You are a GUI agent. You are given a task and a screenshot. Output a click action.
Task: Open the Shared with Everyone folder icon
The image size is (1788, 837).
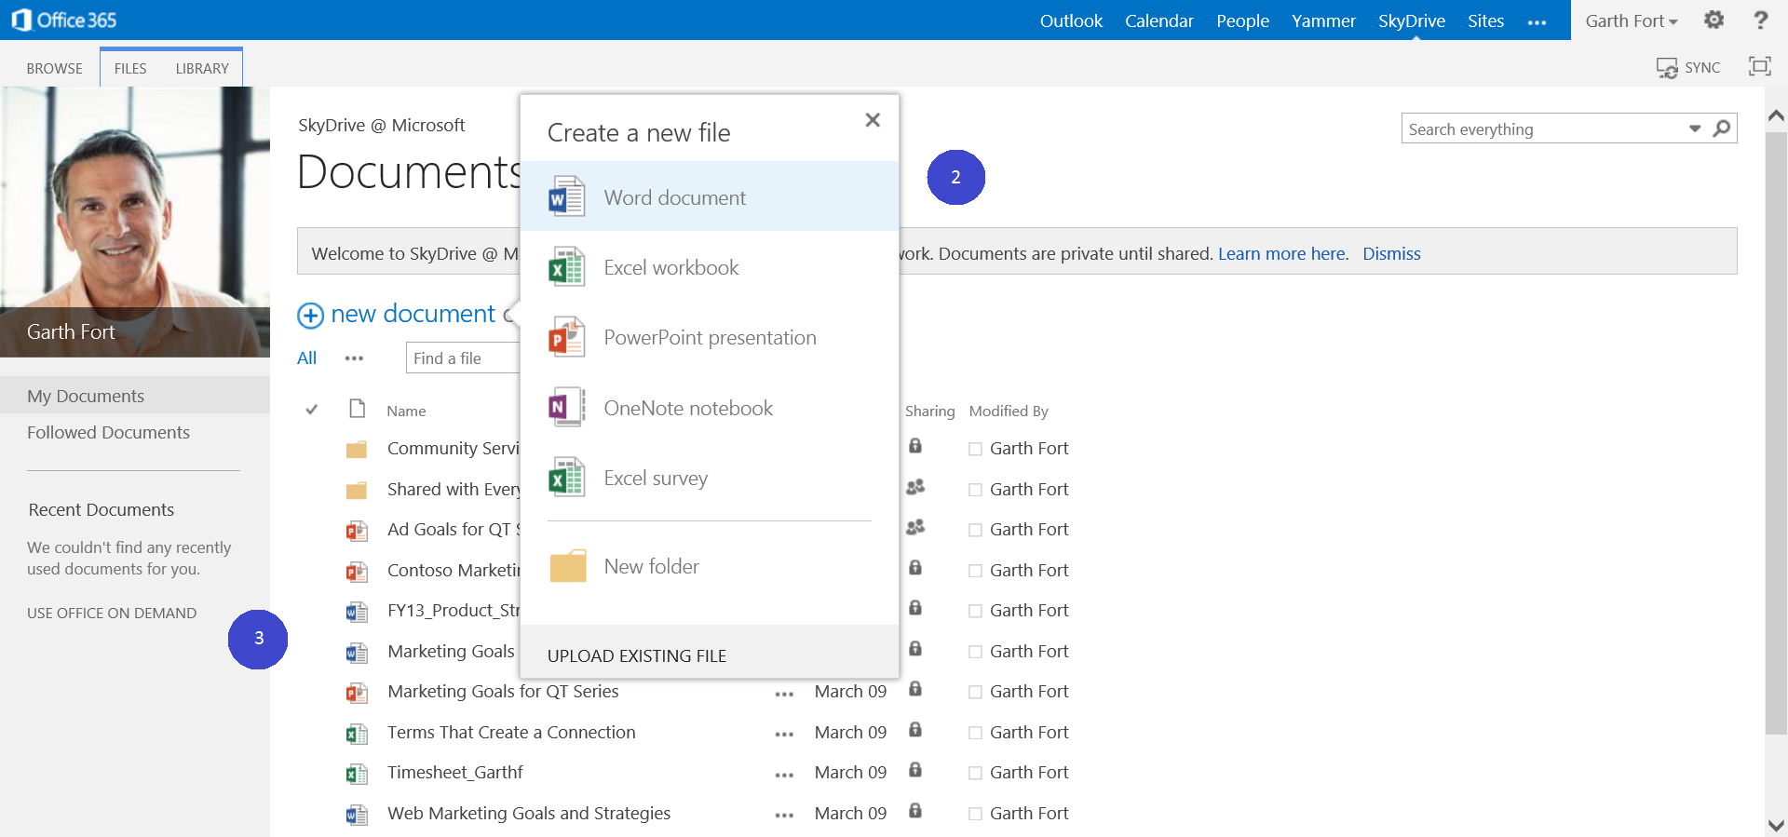point(356,490)
